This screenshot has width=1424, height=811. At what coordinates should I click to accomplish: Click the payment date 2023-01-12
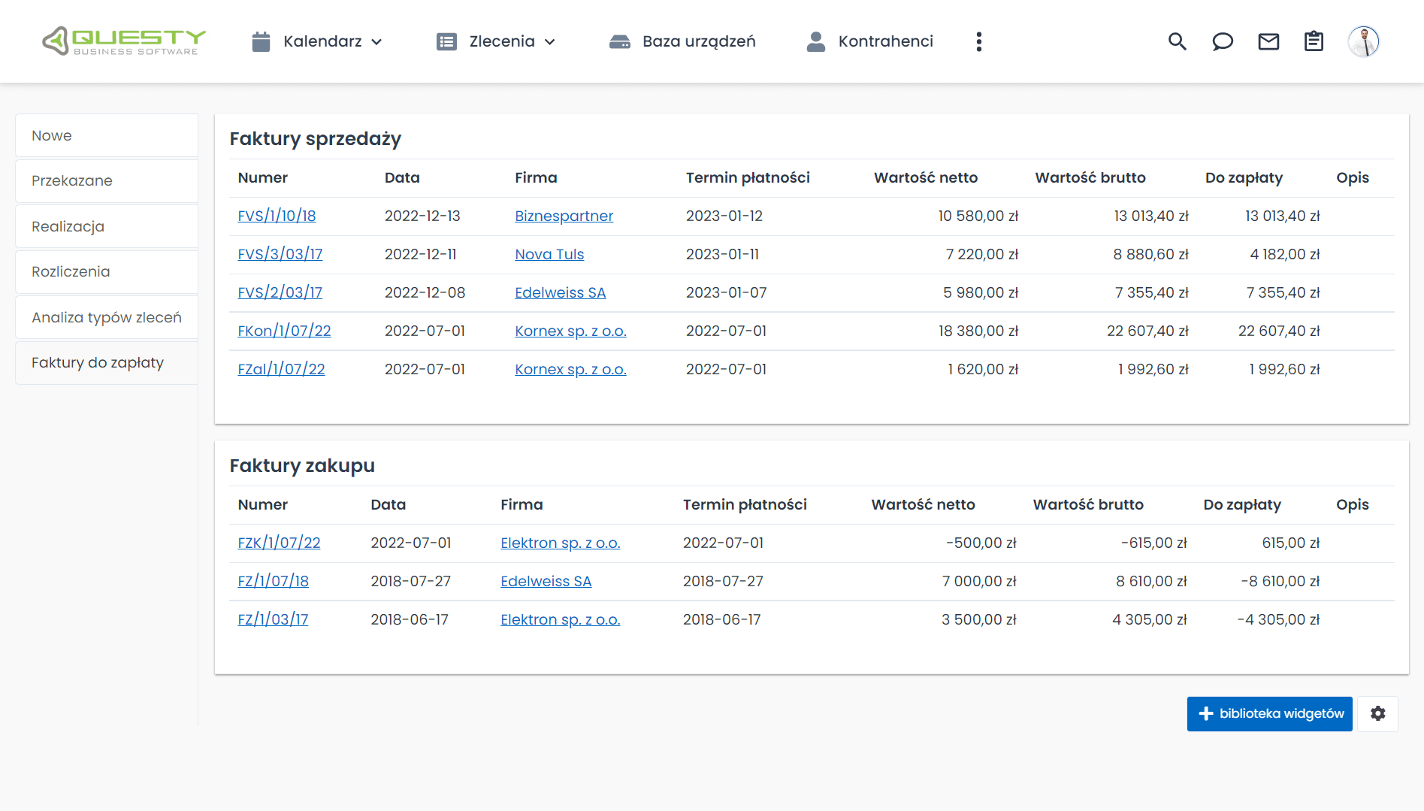pos(724,216)
